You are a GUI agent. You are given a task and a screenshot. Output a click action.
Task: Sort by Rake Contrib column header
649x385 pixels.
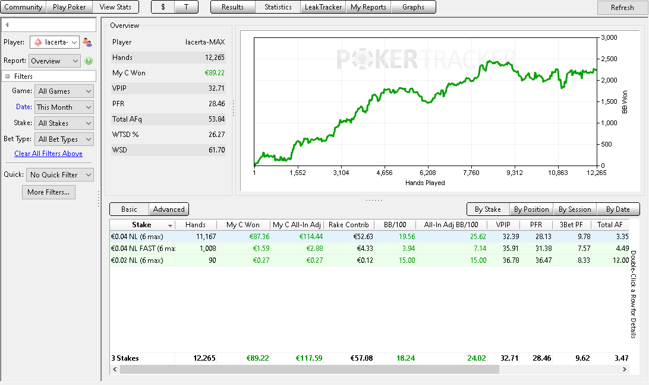348,225
